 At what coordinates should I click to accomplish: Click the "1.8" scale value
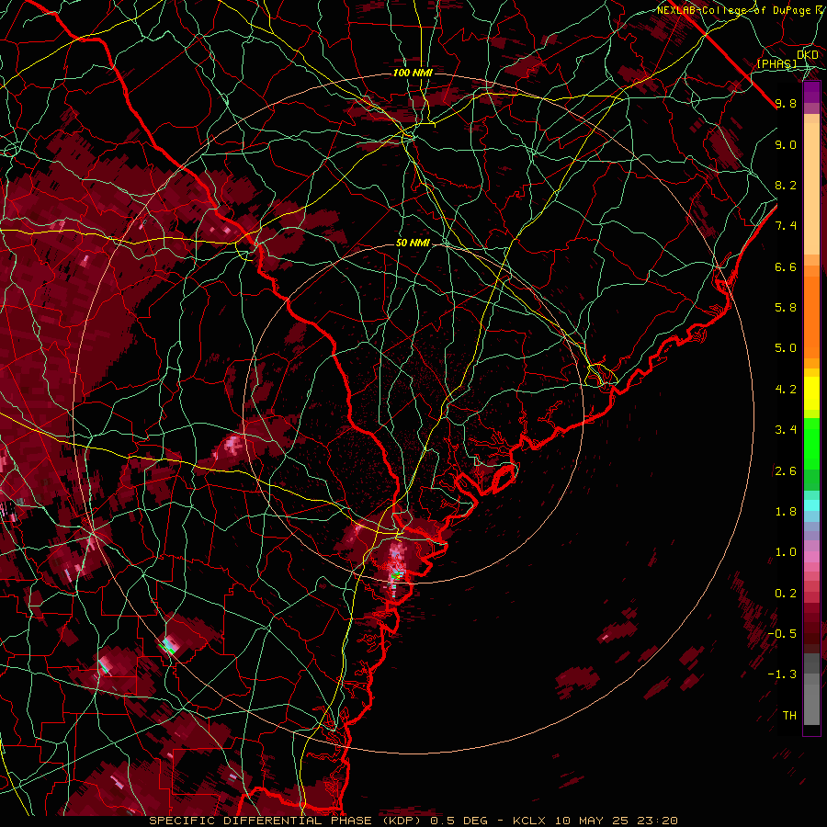click(786, 512)
